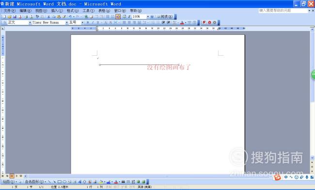
Task: Open the 插入 (Insert) menu
Action: click(57, 11)
